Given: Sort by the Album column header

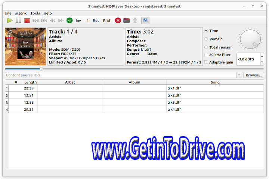Looking at the screenshot, I should pos(134,82).
